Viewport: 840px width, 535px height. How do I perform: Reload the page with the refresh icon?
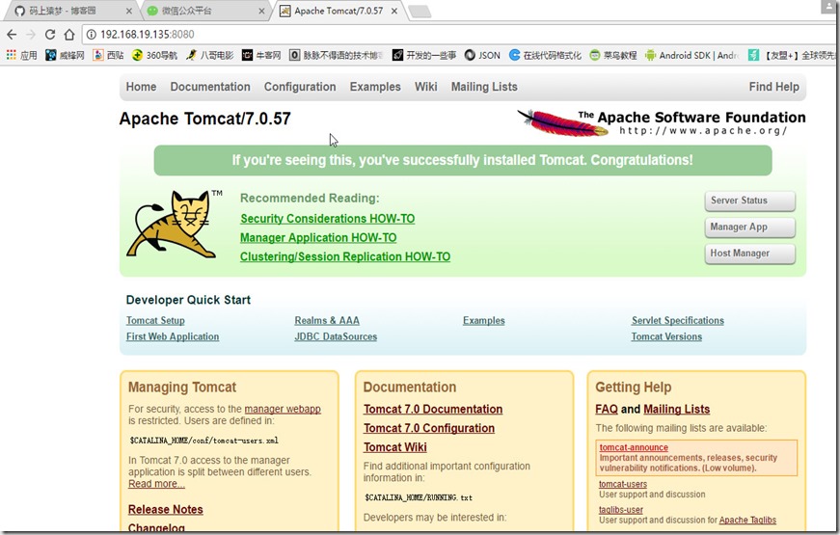tap(50, 35)
